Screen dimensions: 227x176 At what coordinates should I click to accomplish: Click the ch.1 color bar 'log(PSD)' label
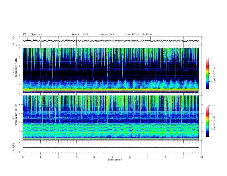[x=215, y=75]
